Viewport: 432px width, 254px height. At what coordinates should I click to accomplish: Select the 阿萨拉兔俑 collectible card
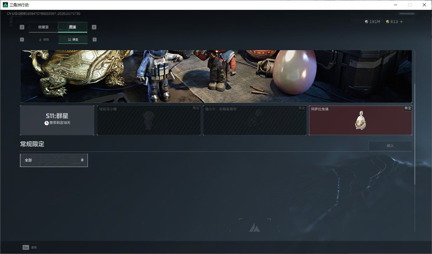(361, 120)
